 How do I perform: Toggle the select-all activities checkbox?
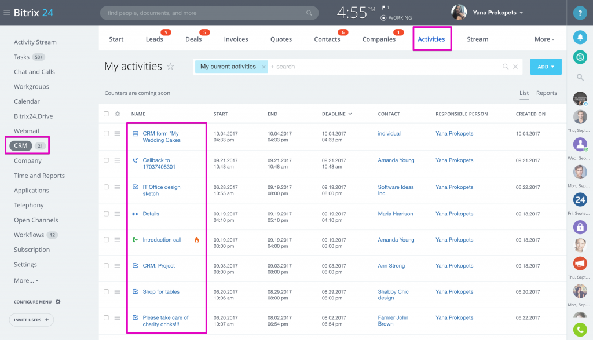click(x=107, y=114)
